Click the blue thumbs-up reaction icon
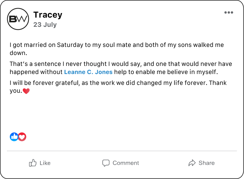This screenshot has height=179, width=244. (14, 137)
